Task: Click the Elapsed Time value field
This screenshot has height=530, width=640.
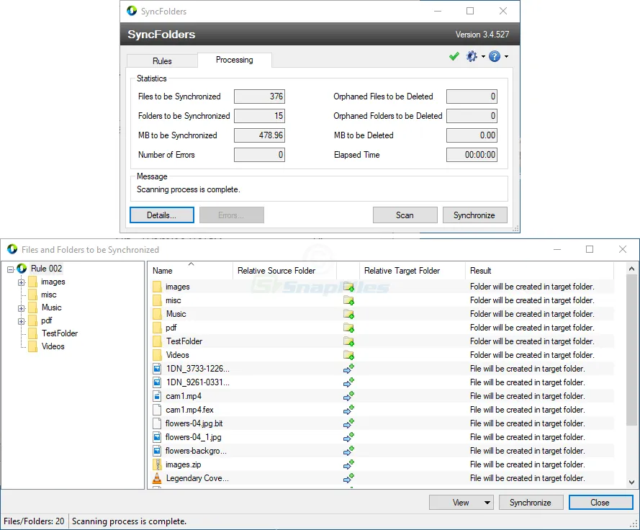Action: 472,155
